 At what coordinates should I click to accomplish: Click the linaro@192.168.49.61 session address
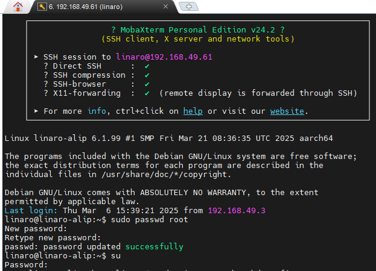[164, 57]
